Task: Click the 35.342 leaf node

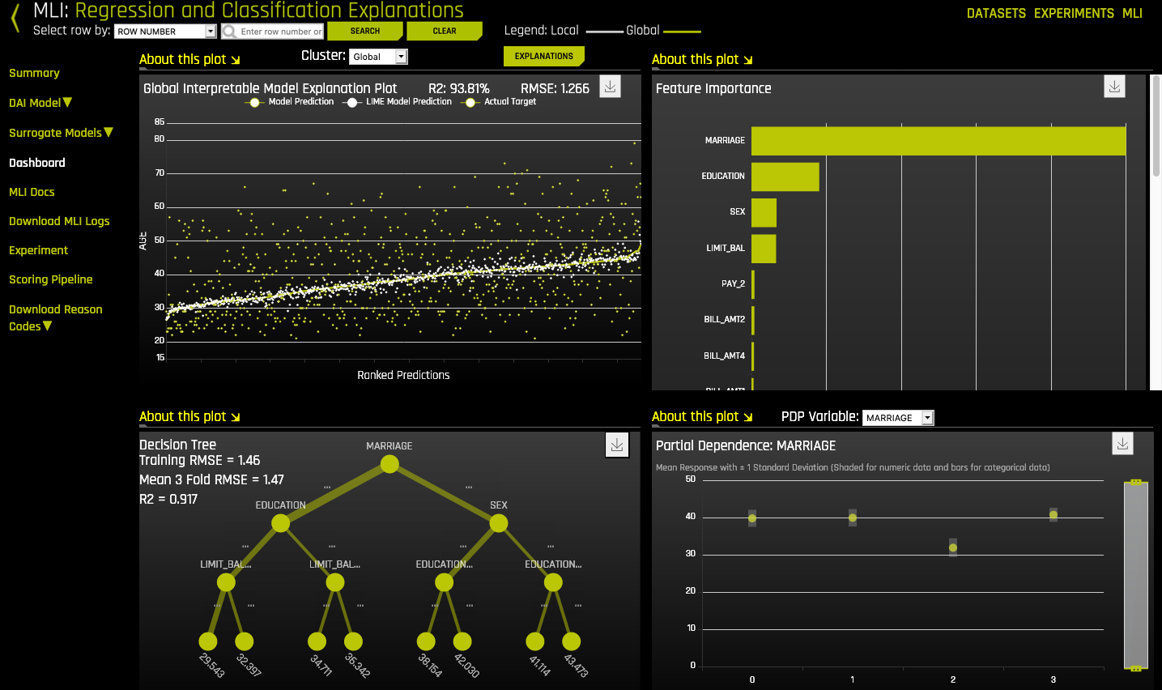Action: 353,641
